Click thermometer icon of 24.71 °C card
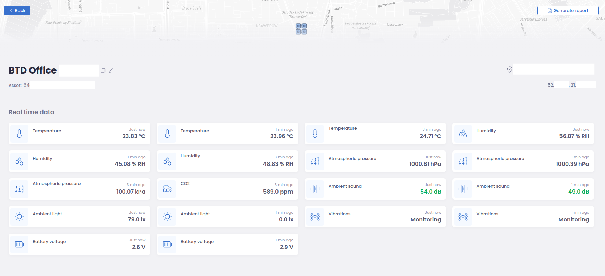This screenshot has width=605, height=276. click(x=315, y=134)
